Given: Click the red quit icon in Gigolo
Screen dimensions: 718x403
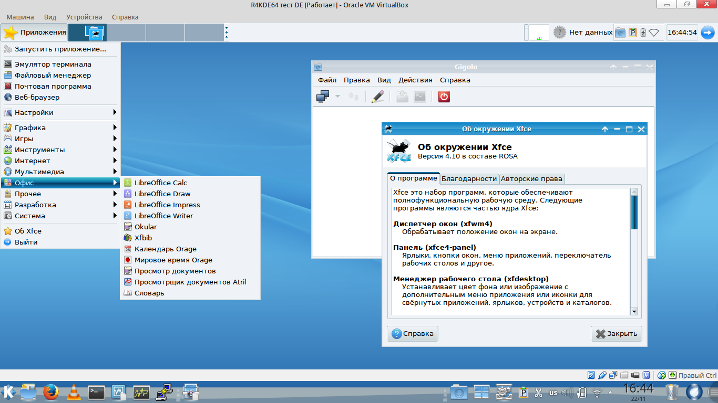Looking at the screenshot, I should click(x=444, y=97).
